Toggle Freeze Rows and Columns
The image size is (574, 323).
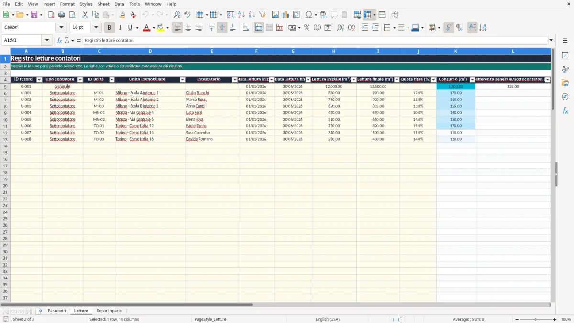(x=367, y=15)
